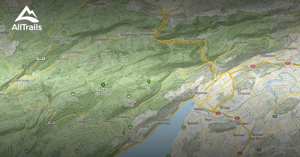
Task: Click the Tätsch summit marker
Action: pos(130,127)
